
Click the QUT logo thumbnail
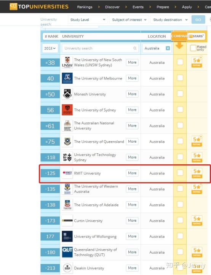(x=67, y=252)
